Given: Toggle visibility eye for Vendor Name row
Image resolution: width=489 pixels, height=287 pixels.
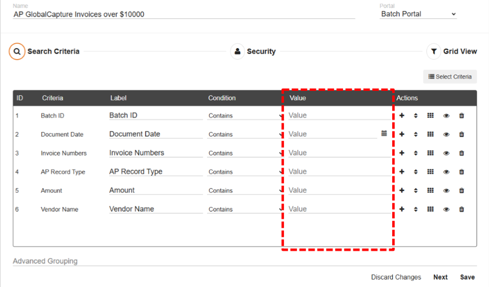Looking at the screenshot, I should coord(446,209).
